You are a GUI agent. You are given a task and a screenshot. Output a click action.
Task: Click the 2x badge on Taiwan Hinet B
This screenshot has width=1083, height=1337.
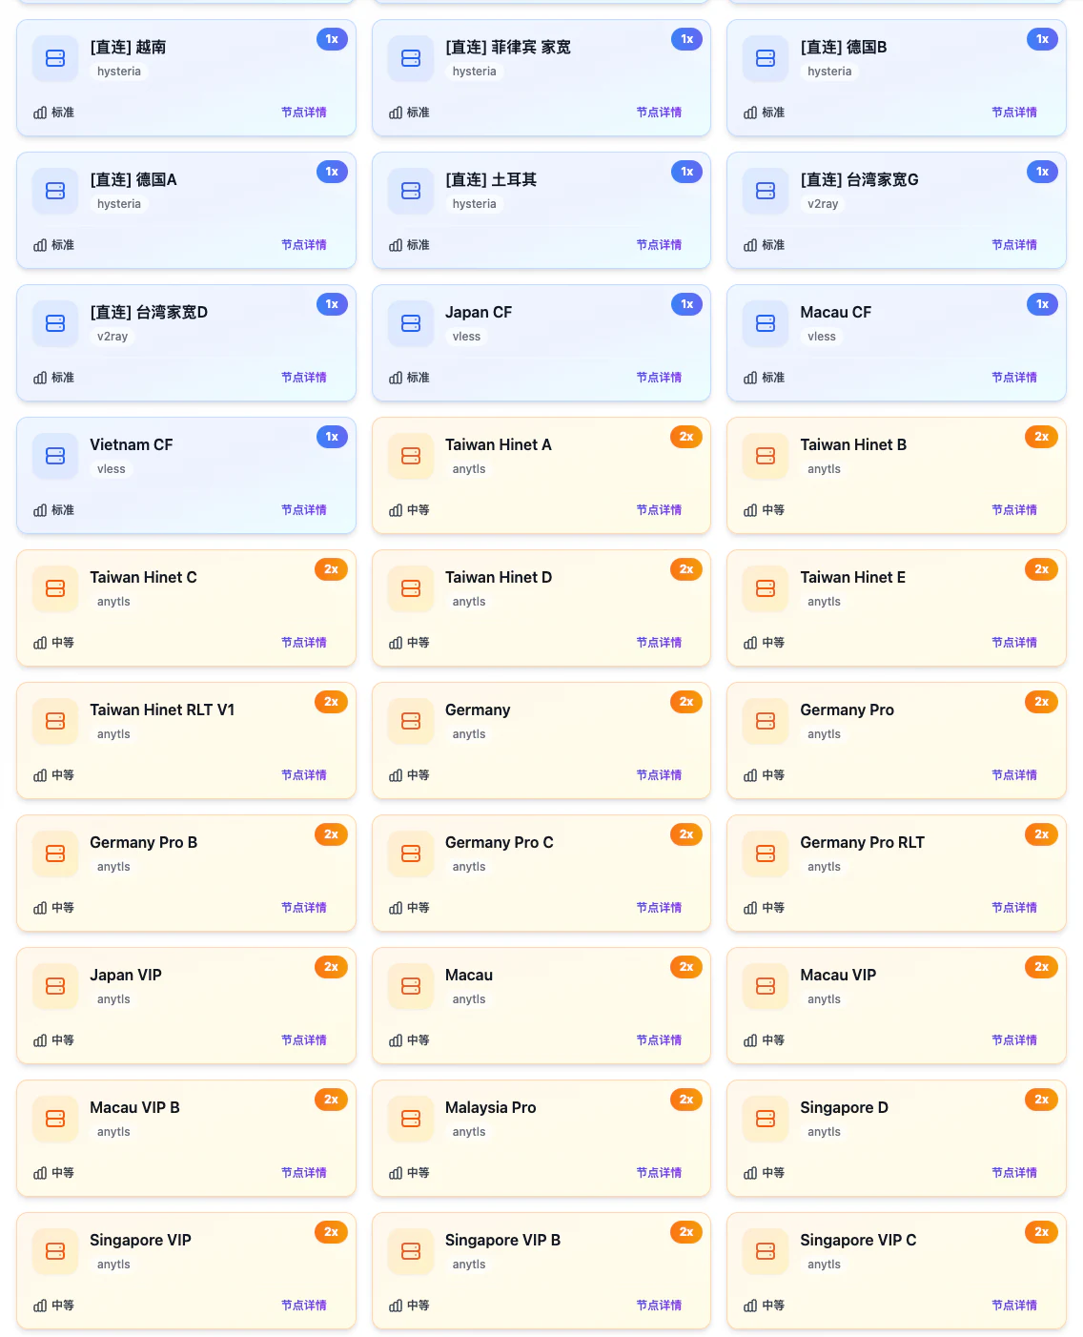click(x=1042, y=437)
